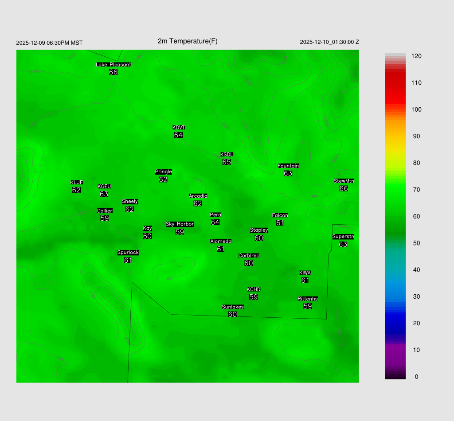
Task: Click the blue 30-degree band on colorbar
Action: (395, 296)
